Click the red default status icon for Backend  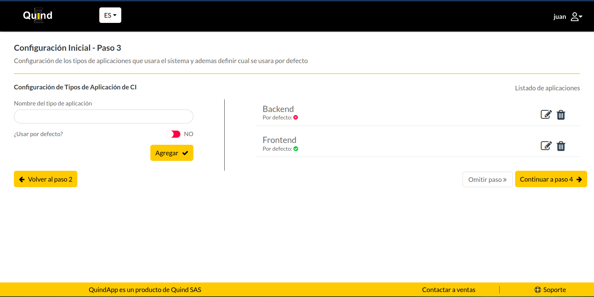(296, 118)
